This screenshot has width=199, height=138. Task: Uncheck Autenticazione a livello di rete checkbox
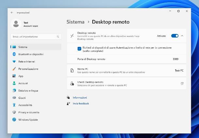click(79, 49)
